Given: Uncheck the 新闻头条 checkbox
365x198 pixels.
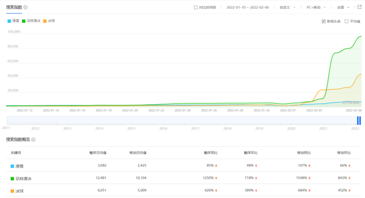Looking at the screenshot, I should 324,21.
